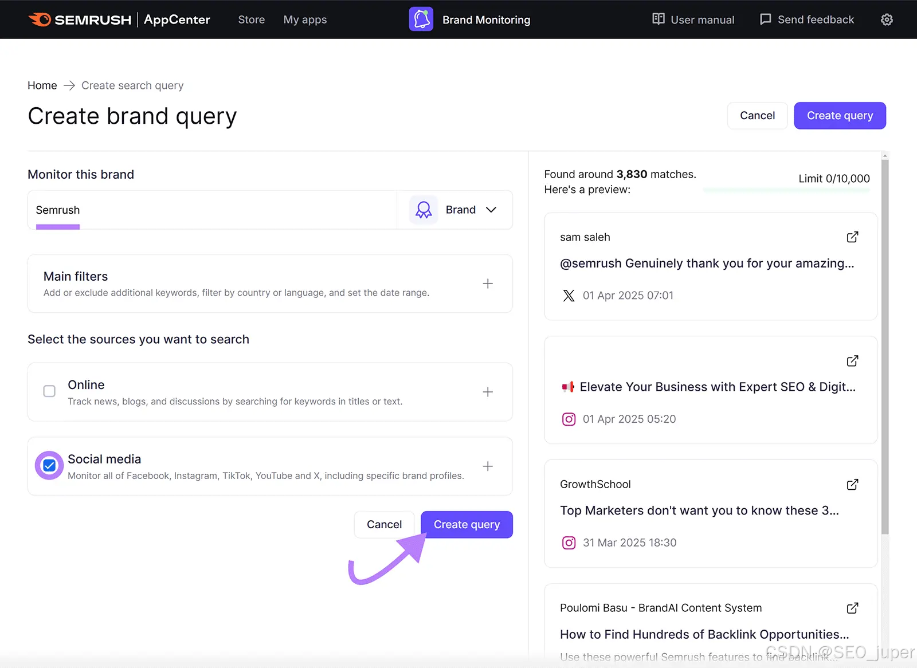Open GrowthSchool post external link icon
This screenshot has height=668, width=917.
[x=852, y=485]
